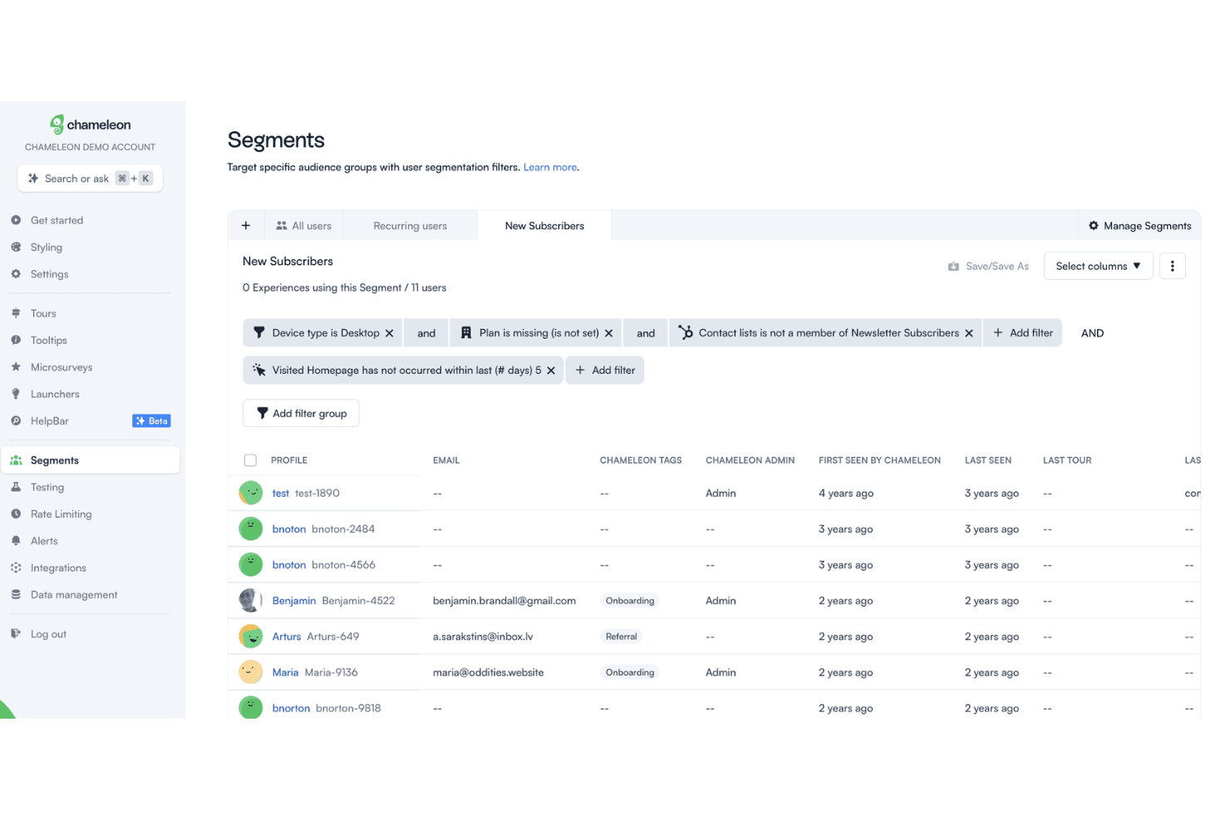Image resolution: width=1230 pixels, height=820 pixels.
Task: Click the plus icon to add segment tab
Action: (x=246, y=225)
